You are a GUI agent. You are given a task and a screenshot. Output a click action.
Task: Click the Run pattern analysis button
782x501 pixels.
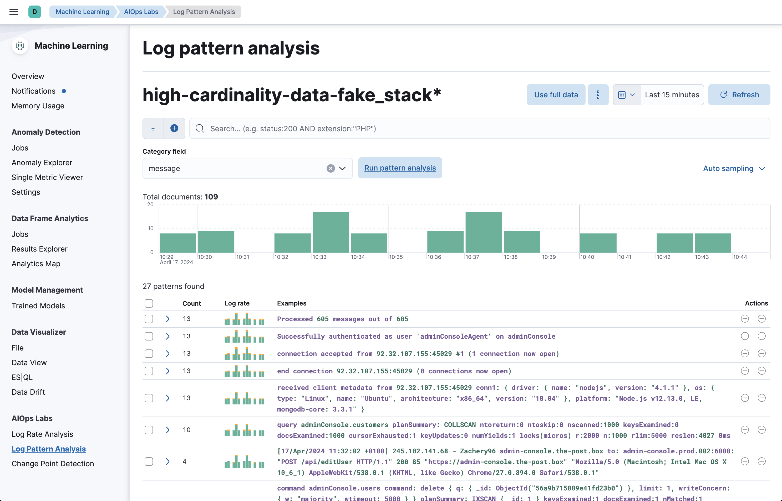click(x=400, y=168)
